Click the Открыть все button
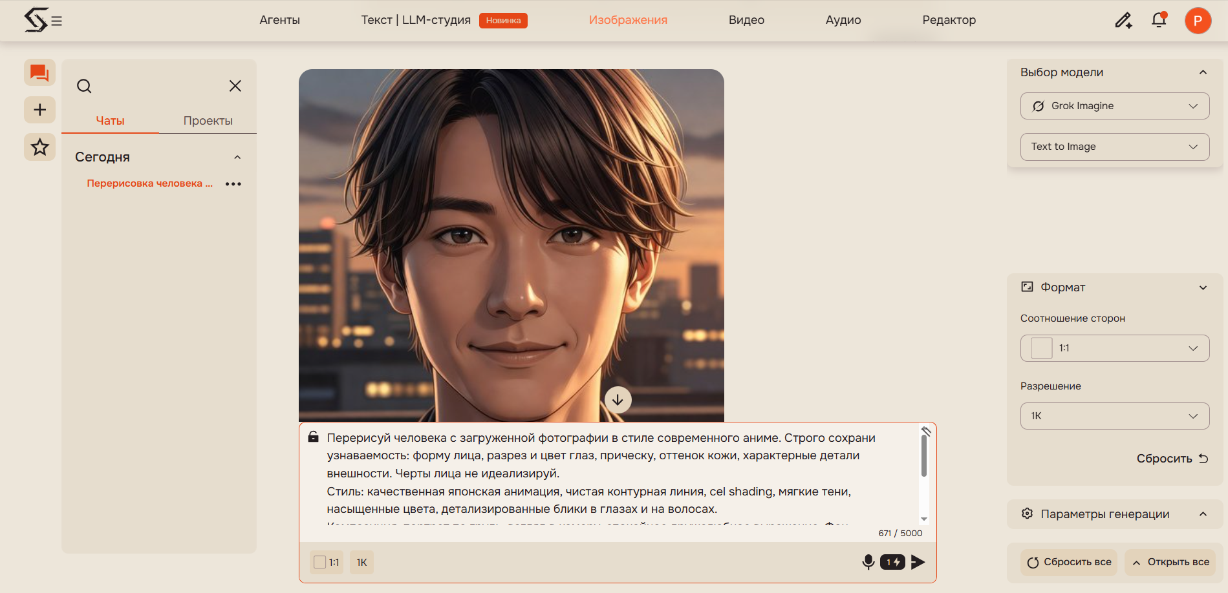 pyautogui.click(x=1170, y=562)
